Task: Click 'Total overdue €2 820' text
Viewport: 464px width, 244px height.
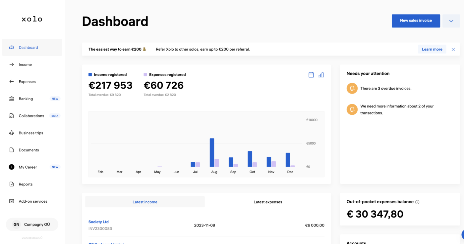Action: pyautogui.click(x=160, y=95)
